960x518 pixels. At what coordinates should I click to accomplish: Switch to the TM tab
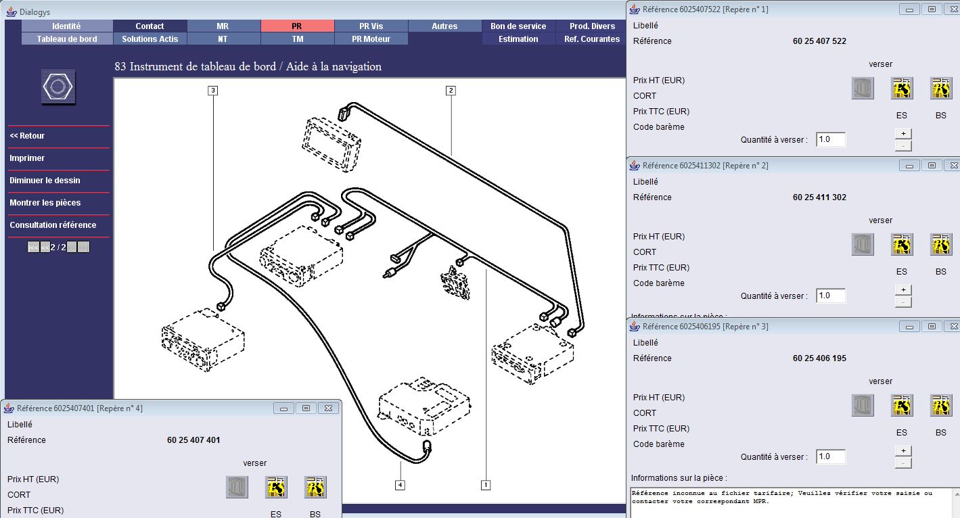pos(297,39)
